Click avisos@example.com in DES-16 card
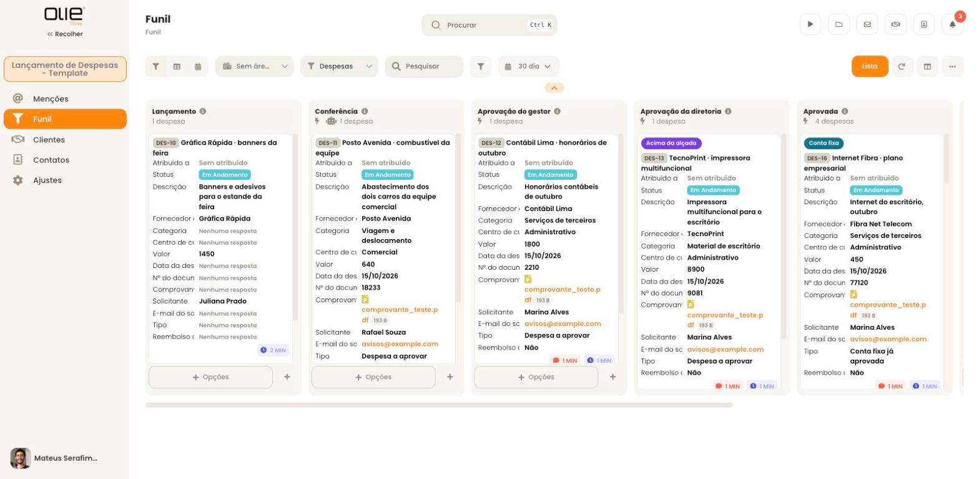The width and height of the screenshot is (979, 479). pyautogui.click(x=888, y=339)
